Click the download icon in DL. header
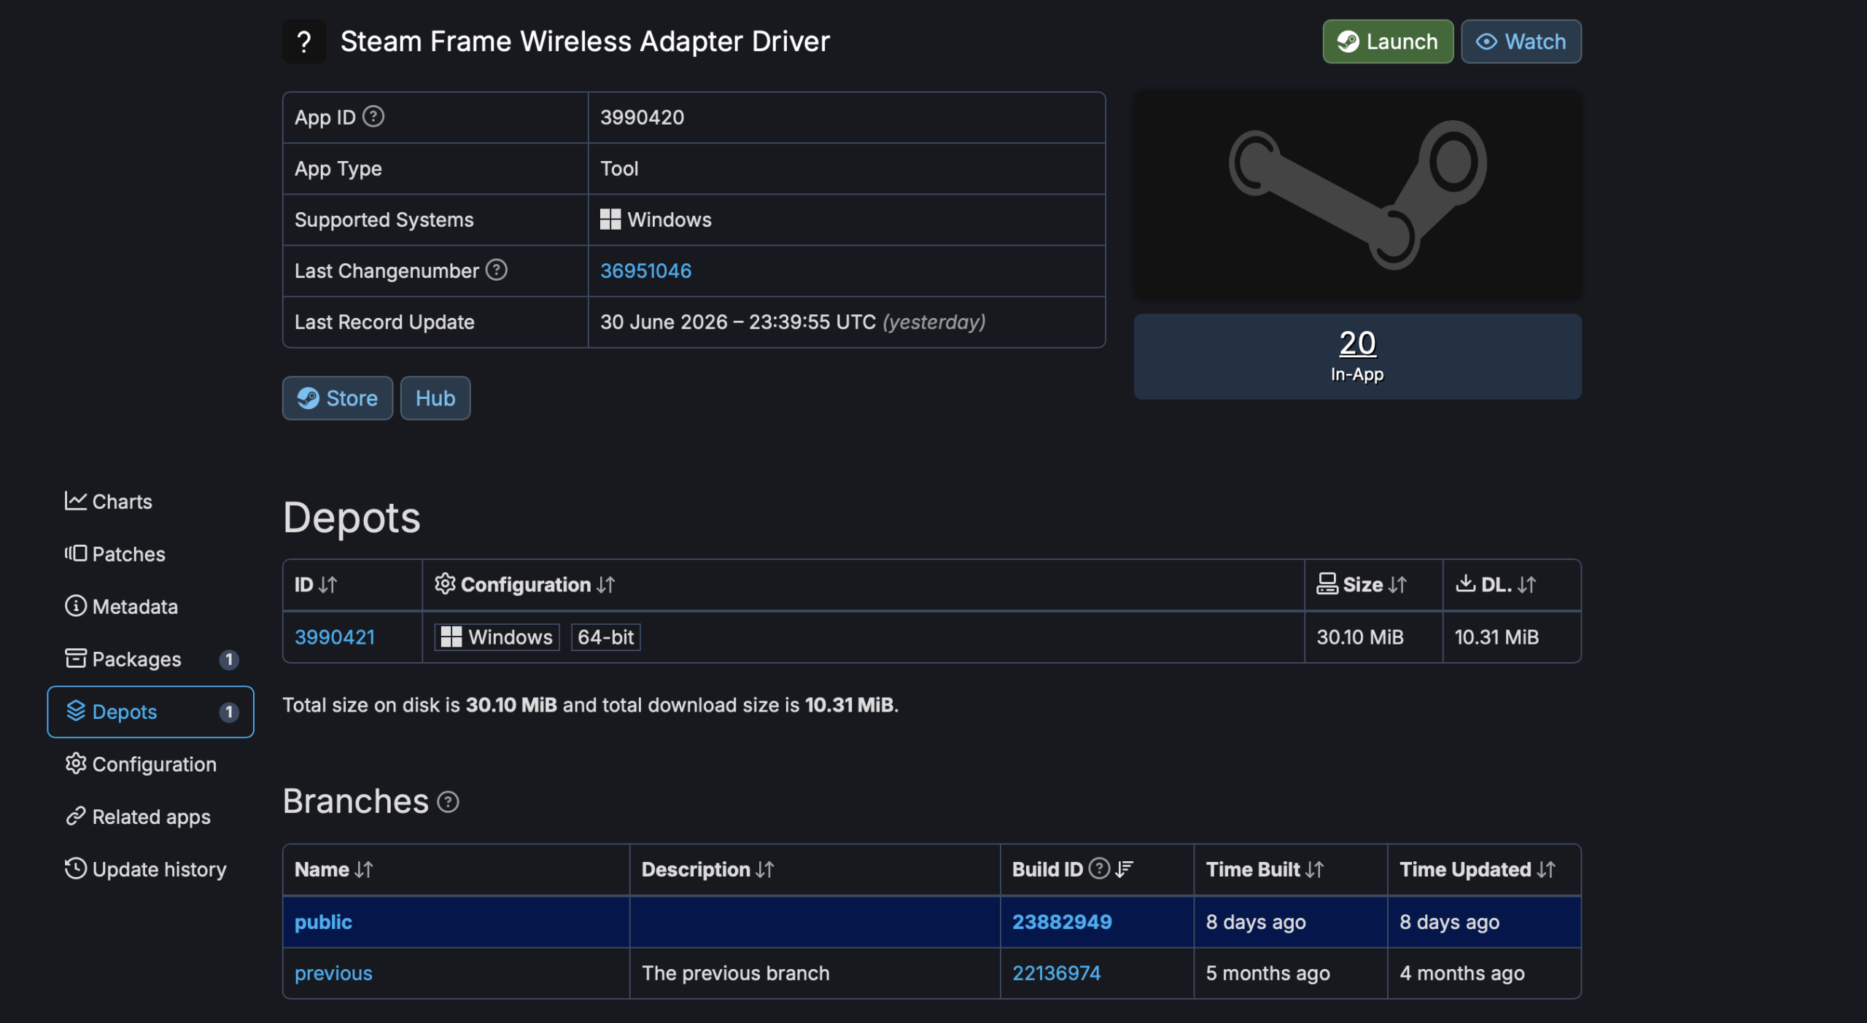Viewport: 1867px width, 1023px height. tap(1466, 583)
